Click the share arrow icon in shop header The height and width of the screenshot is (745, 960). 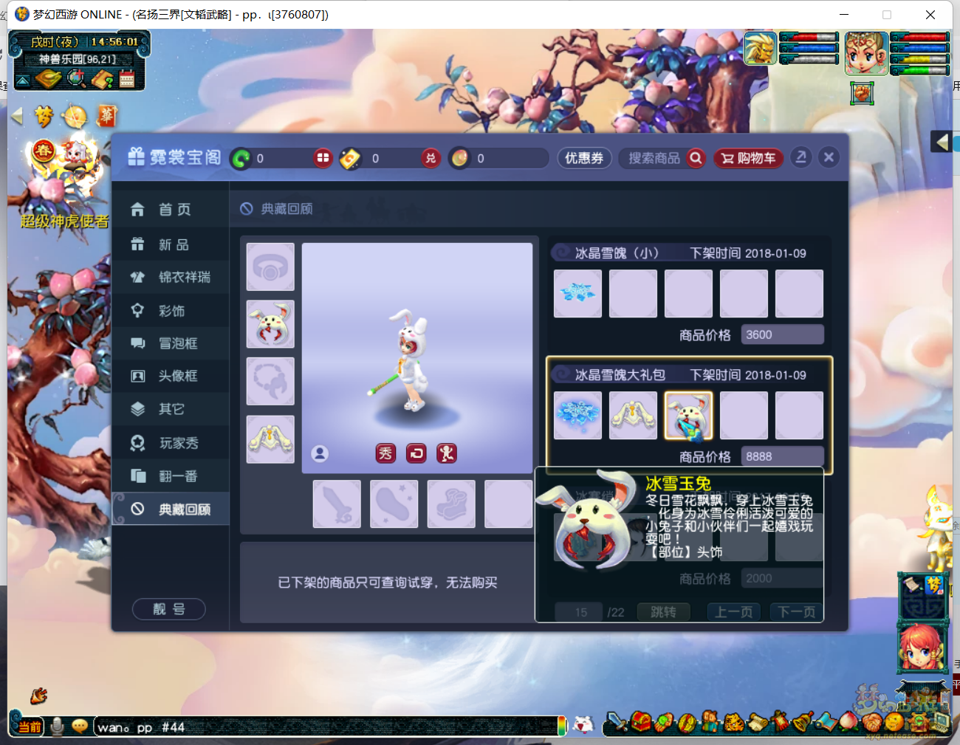click(800, 157)
